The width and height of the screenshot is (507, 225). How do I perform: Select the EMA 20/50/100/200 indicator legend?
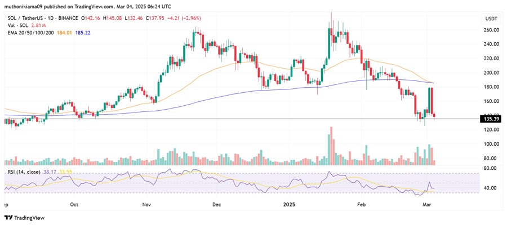(30, 33)
